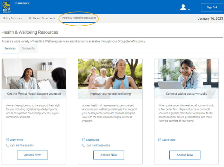Select the Services tab
The height and width of the screenshot is (167, 224).
tap(10, 48)
